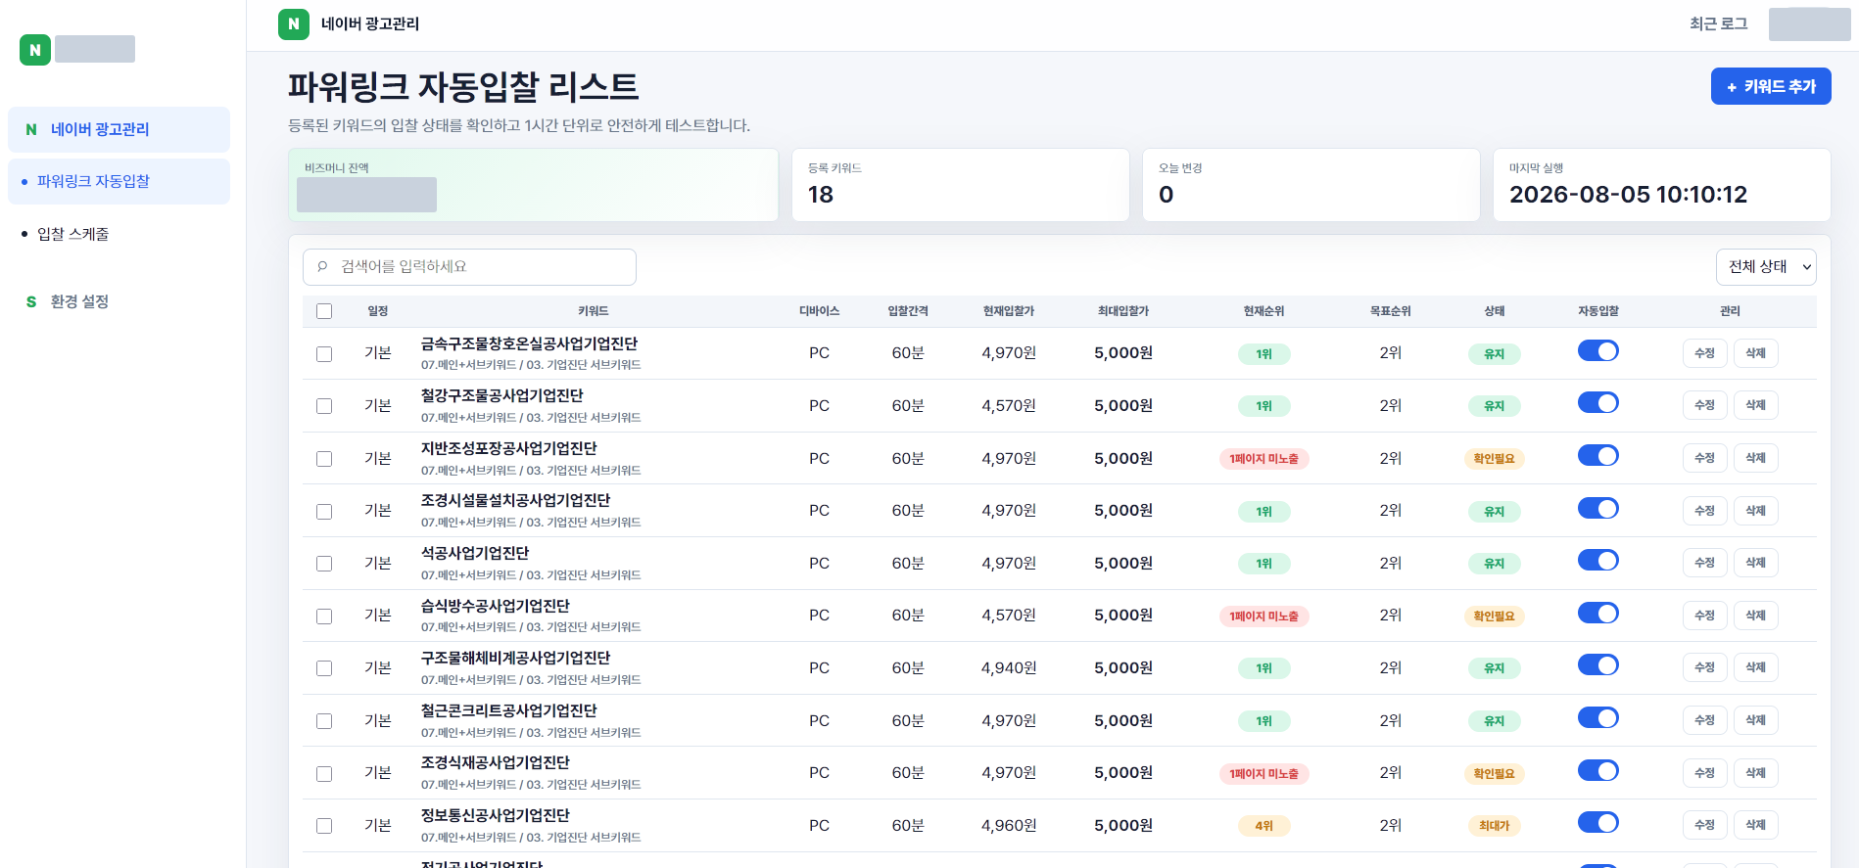Click keyword name 석공사업기업진단
This screenshot has width=1859, height=868.
coord(475,553)
